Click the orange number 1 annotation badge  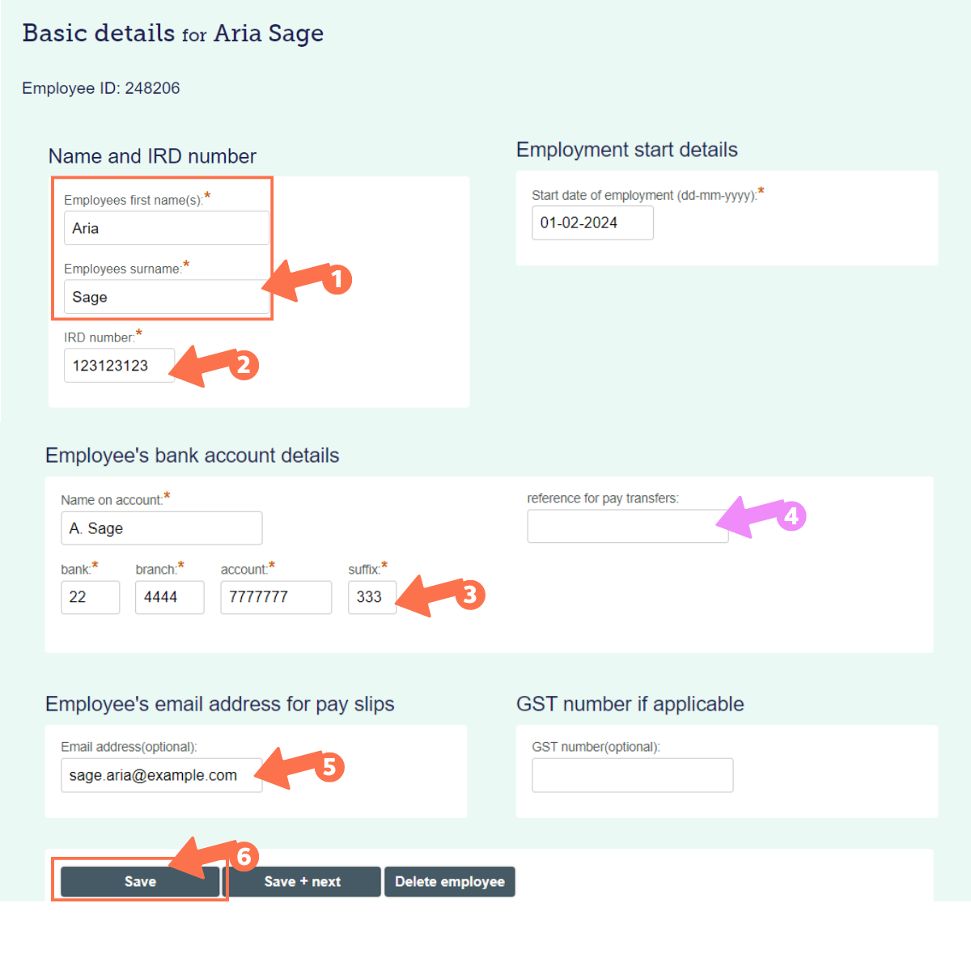click(337, 280)
